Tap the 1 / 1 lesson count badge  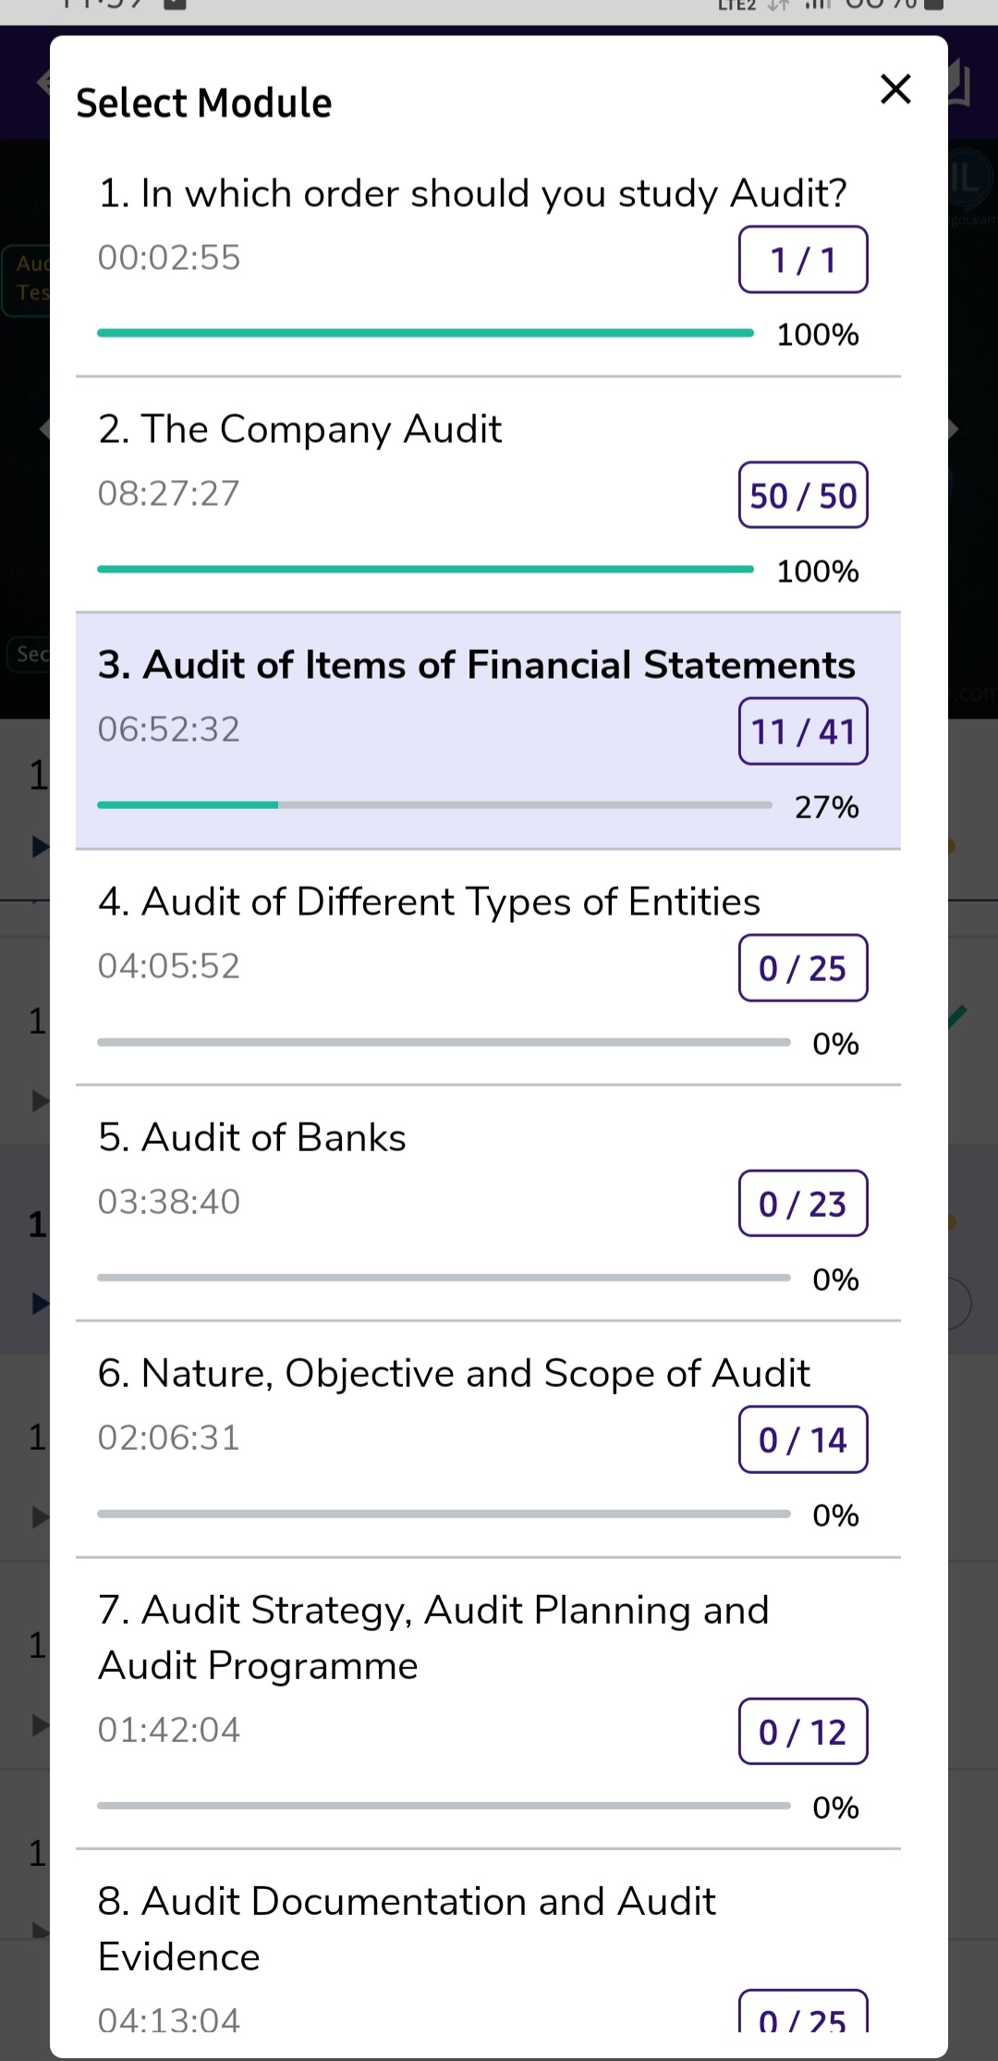[803, 260]
